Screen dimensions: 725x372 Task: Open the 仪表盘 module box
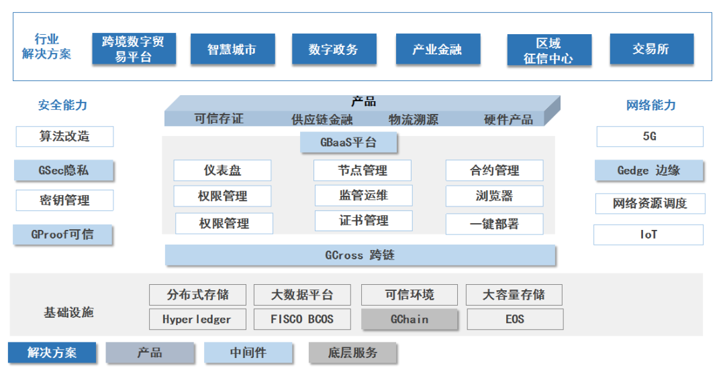pyautogui.click(x=222, y=170)
